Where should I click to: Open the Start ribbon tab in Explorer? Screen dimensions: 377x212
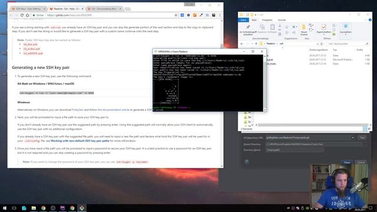coord(254,20)
